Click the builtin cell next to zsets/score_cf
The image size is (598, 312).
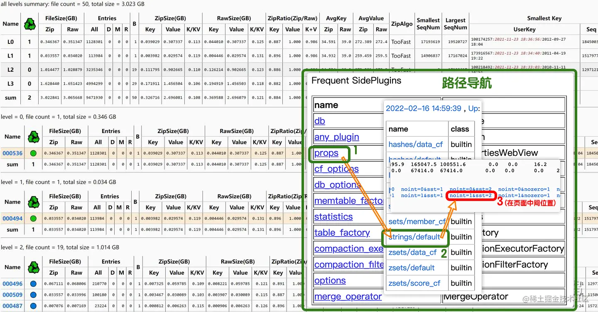461,283
